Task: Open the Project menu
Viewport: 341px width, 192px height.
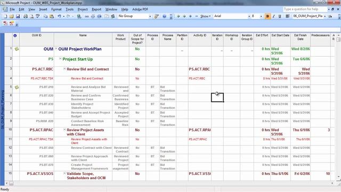Action: pos(83,10)
